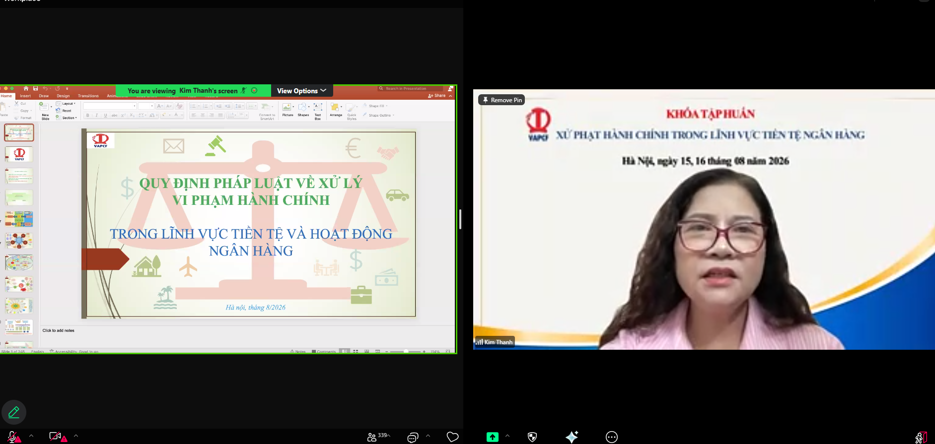This screenshot has height=444, width=935.
Task: Open the Section dropdown
Action: coord(66,118)
